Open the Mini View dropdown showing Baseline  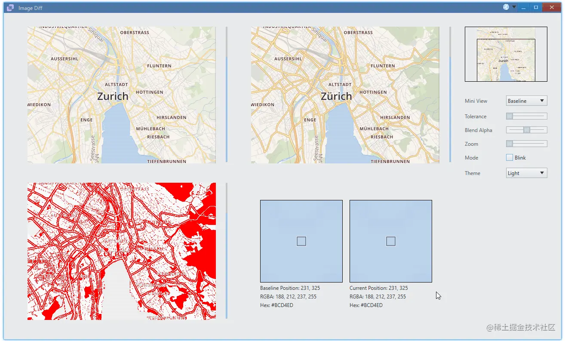click(527, 101)
